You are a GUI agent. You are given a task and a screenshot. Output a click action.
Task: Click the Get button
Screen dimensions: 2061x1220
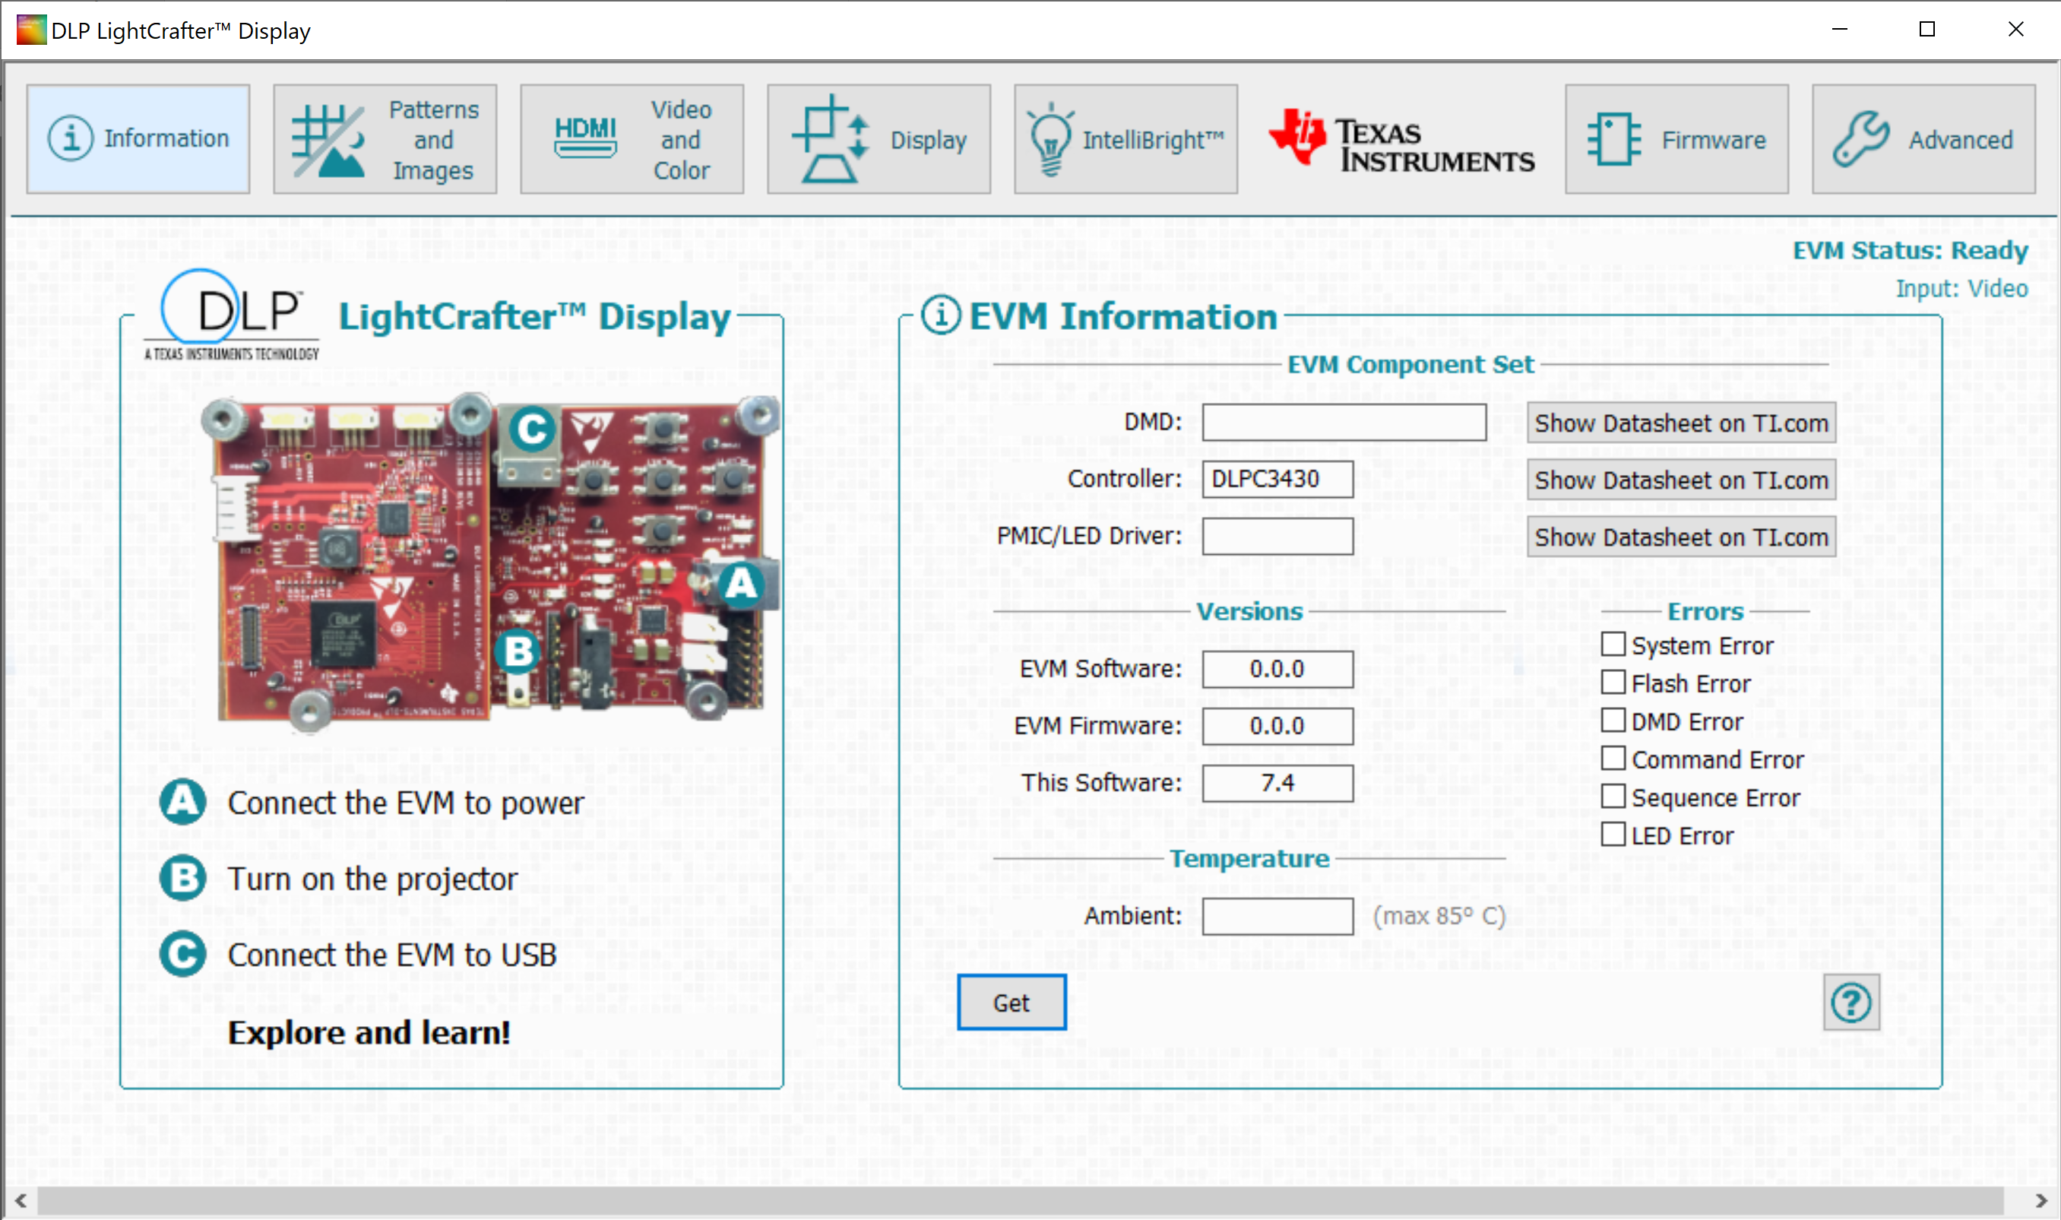(1012, 1002)
